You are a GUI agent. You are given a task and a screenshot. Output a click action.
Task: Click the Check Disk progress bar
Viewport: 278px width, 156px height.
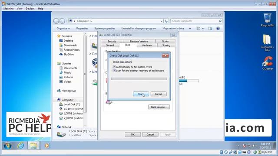(139, 79)
